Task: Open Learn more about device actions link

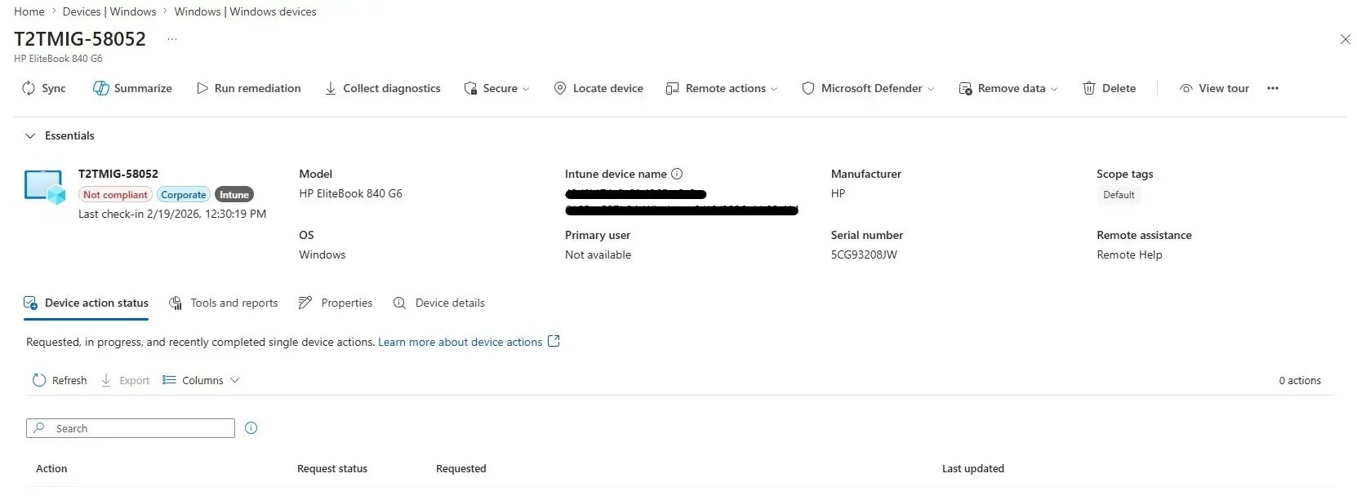Action: click(460, 342)
